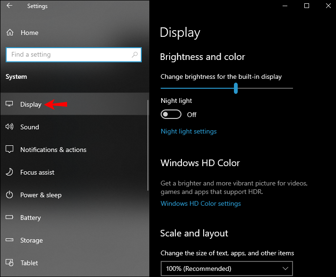
Task: Click the back arrow in Settings header
Action: click(9, 6)
